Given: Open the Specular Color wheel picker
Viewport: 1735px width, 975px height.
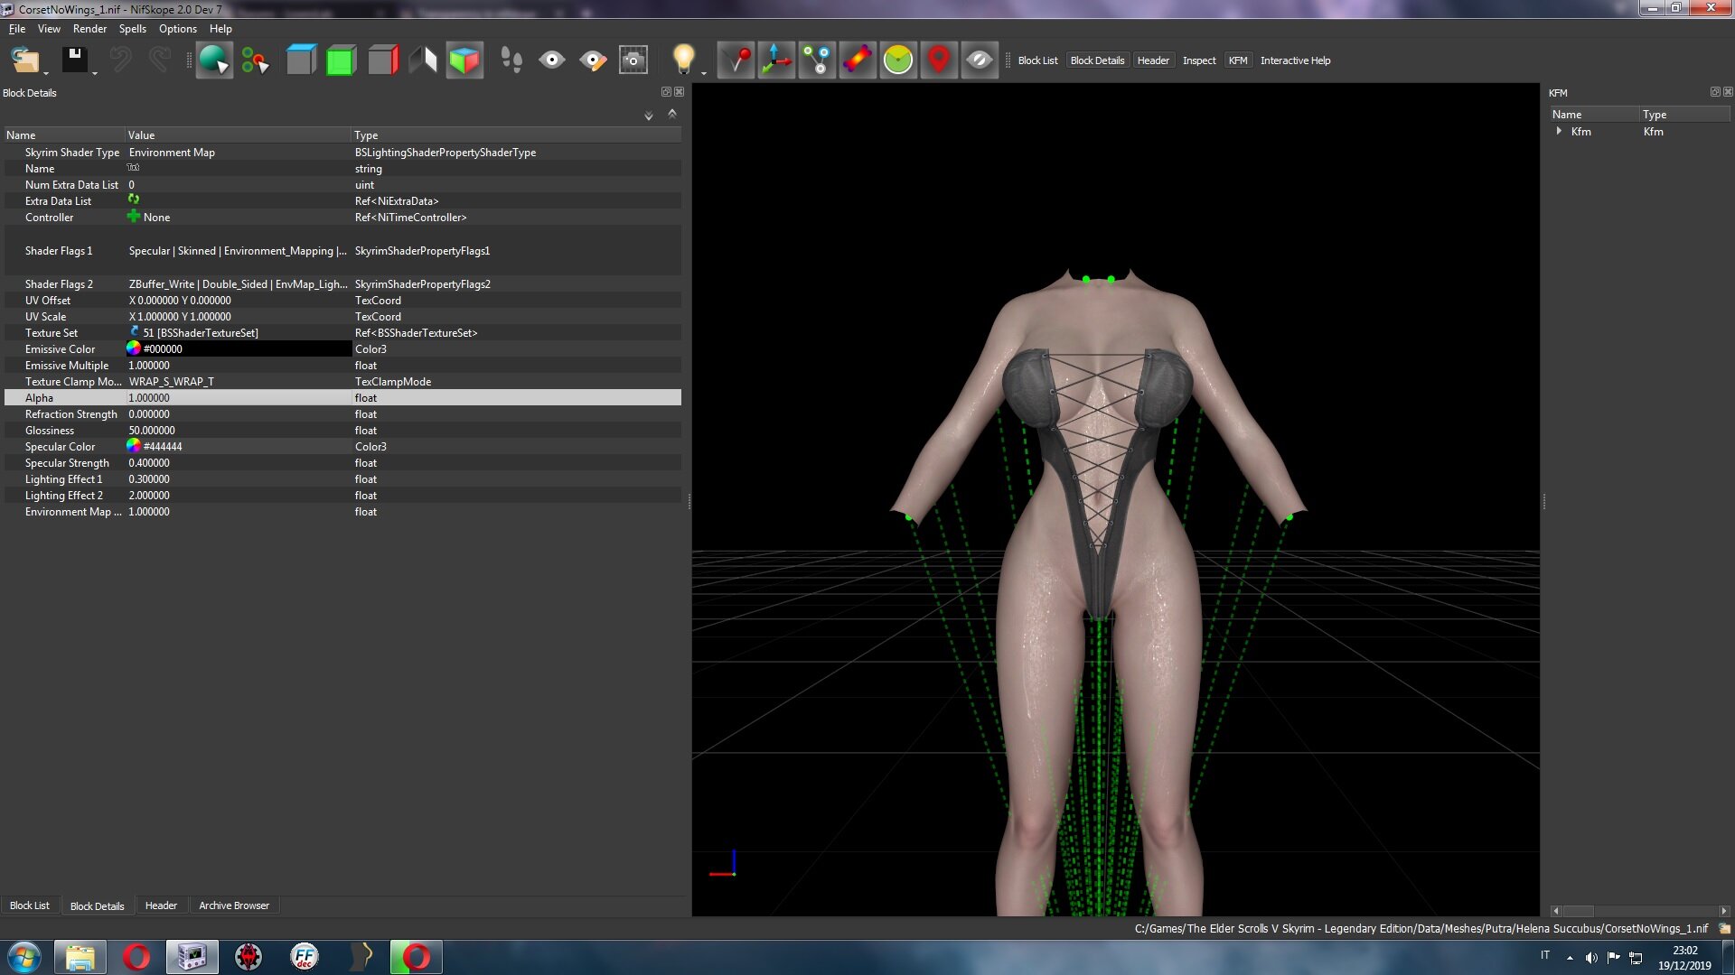Looking at the screenshot, I should click(x=134, y=446).
